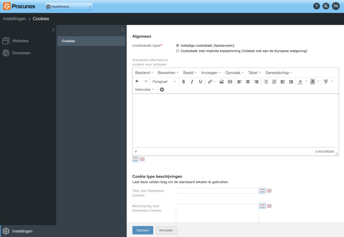Open text color picker dropdown arrow
This screenshot has width=344, height=237.
tap(306, 82)
